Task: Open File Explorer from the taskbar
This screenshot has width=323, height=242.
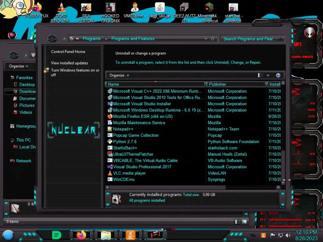Action: pyautogui.click(x=106, y=235)
